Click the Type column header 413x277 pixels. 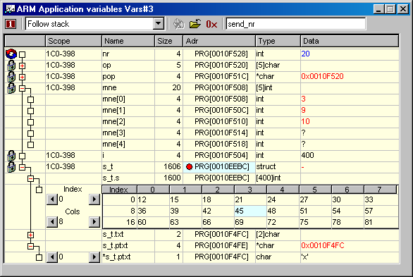[x=278, y=41]
